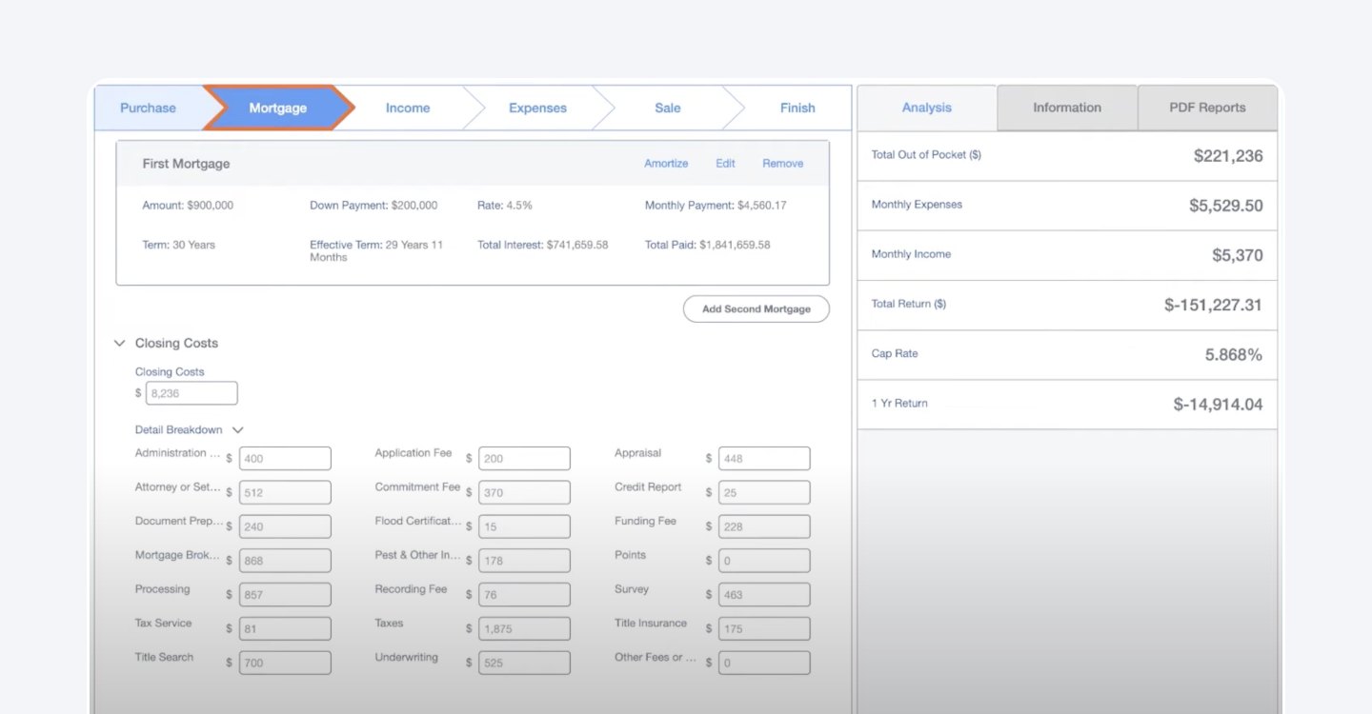Select the Sale step
Viewport: 1372px width, 714px height.
click(667, 108)
